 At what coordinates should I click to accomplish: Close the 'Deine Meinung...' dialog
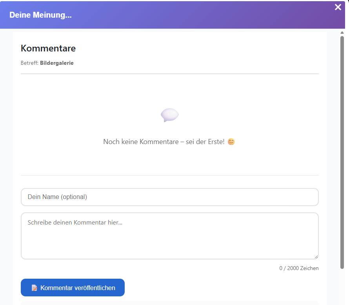point(338,7)
